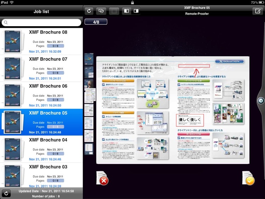Tap the XMF Brochure 05 cover thumbnail
Image resolution: width=265 pixels, height=199 pixels.
(12, 122)
